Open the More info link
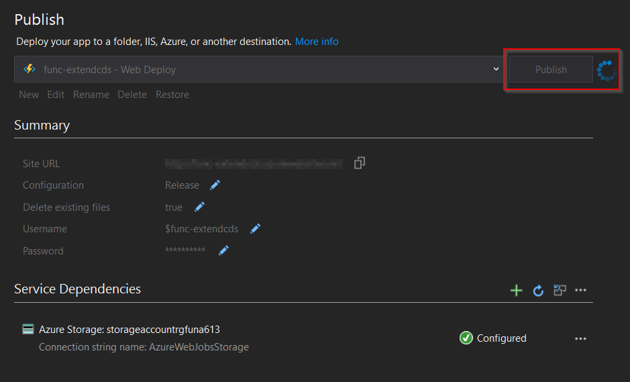The height and width of the screenshot is (382, 630). click(x=317, y=42)
